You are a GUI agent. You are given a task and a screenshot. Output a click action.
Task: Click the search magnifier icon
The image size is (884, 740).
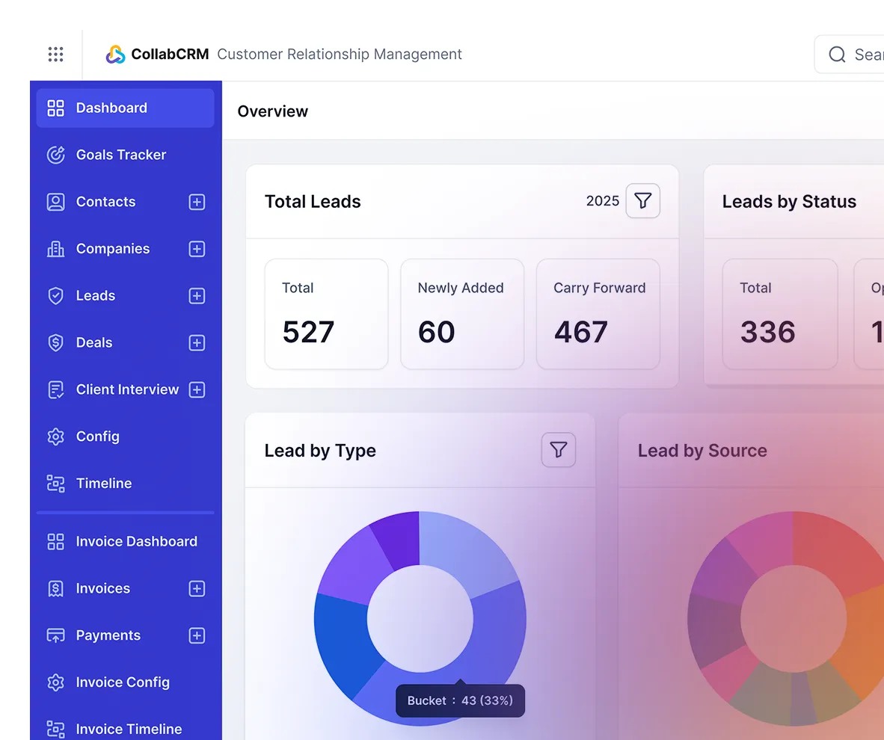836,54
